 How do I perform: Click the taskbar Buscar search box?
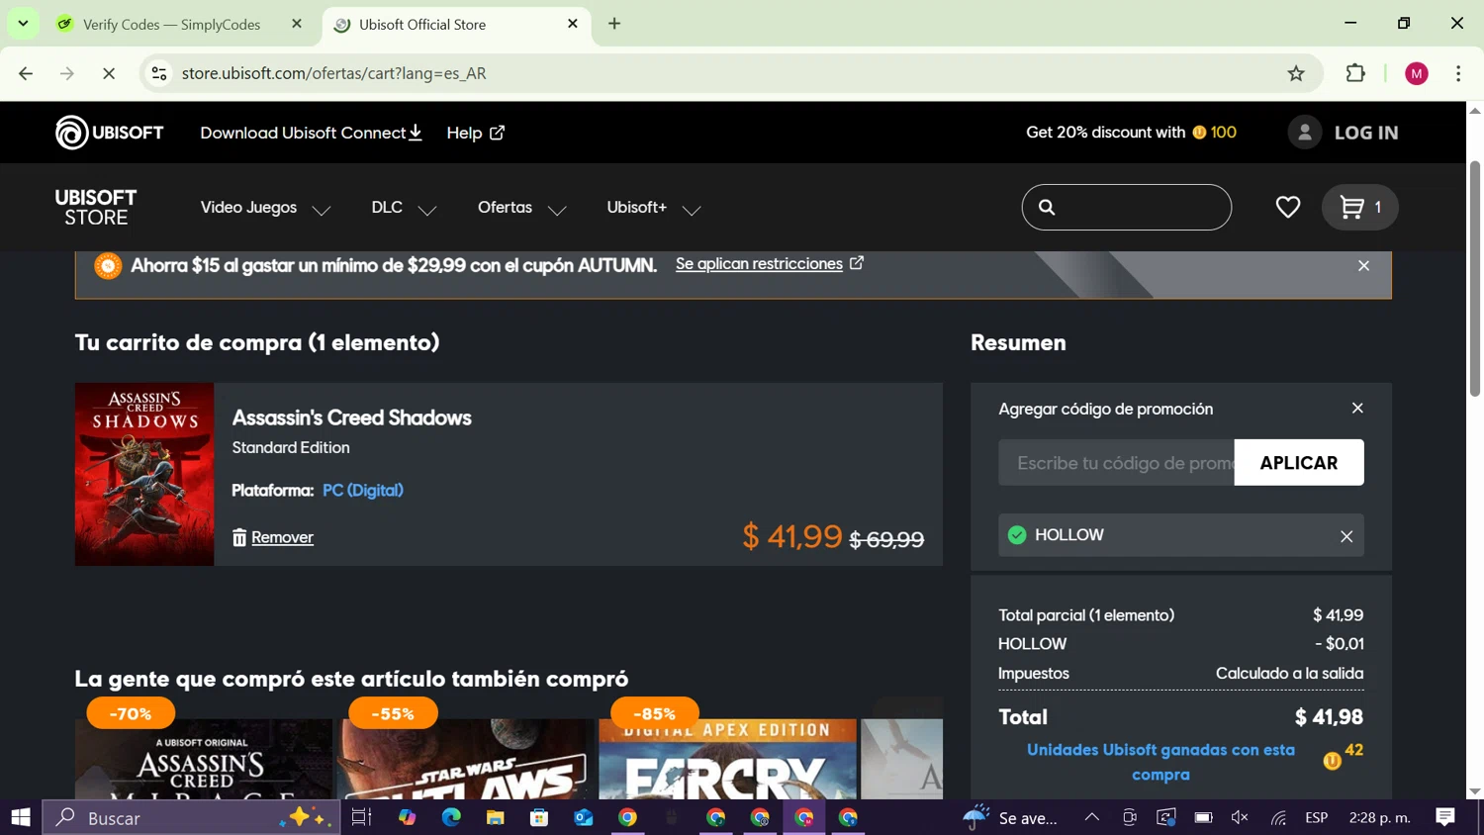(x=191, y=817)
